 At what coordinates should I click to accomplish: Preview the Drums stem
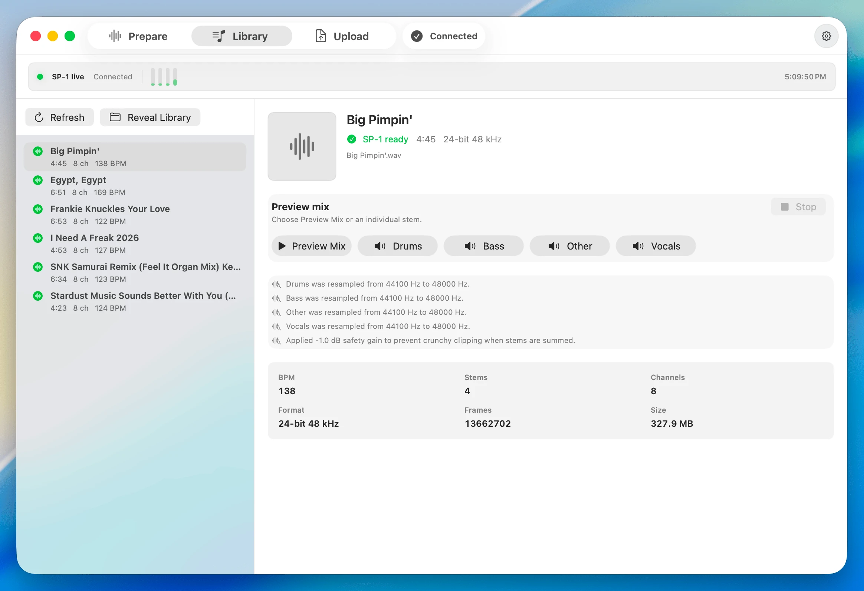(x=397, y=246)
